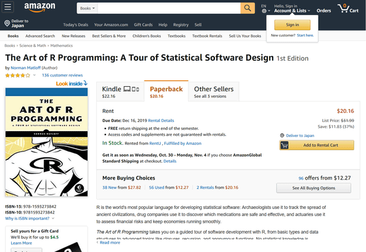Expand the rating breakdown chevron
This screenshot has width=366, height=252.
[x=34, y=75]
